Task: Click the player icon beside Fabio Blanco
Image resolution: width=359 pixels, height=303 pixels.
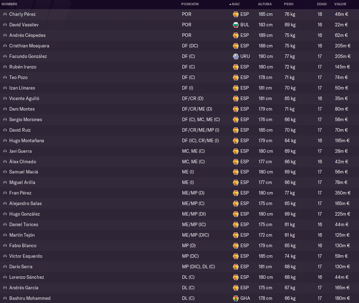Action: (x=5, y=246)
